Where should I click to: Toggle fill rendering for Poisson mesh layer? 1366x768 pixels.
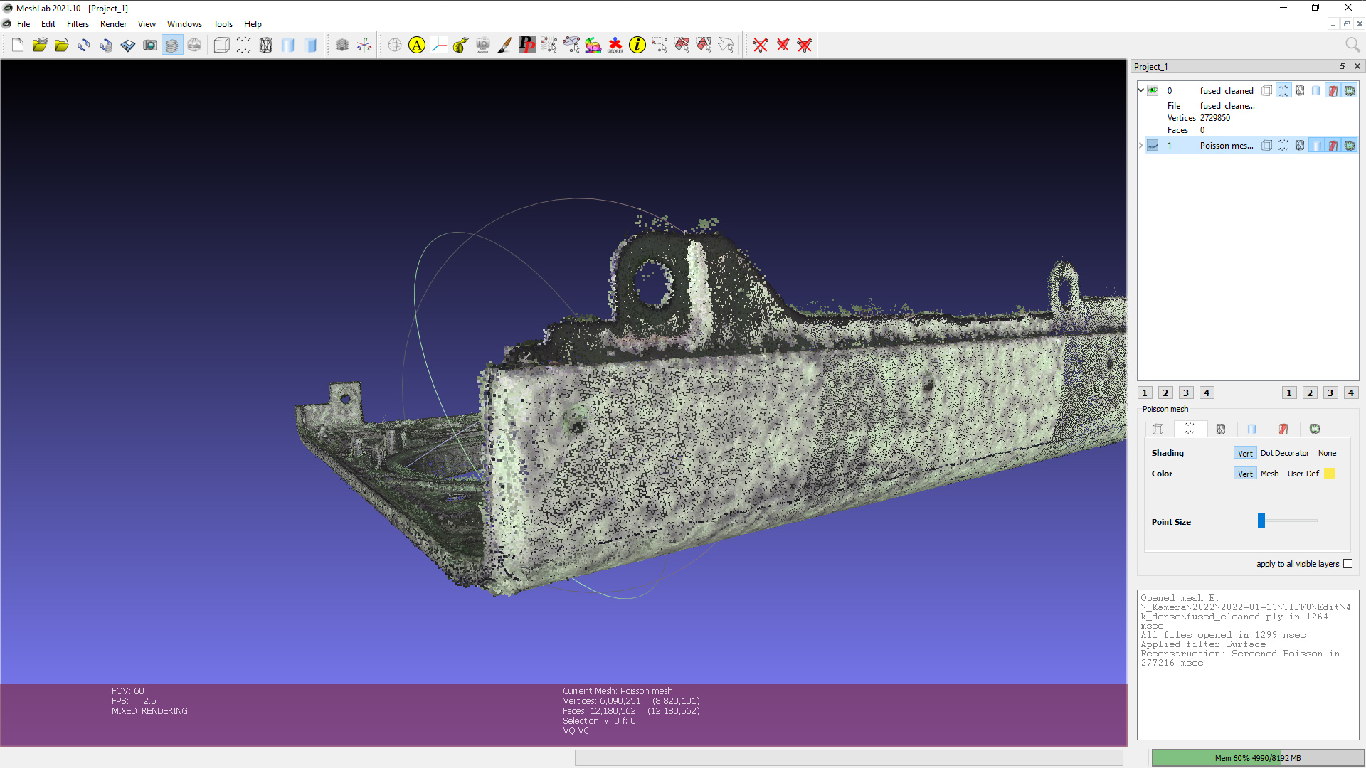pyautogui.click(x=1316, y=145)
